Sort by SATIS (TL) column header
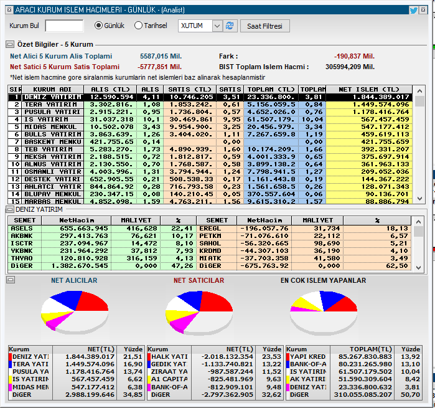This screenshot has width=435, height=408. [x=190, y=90]
